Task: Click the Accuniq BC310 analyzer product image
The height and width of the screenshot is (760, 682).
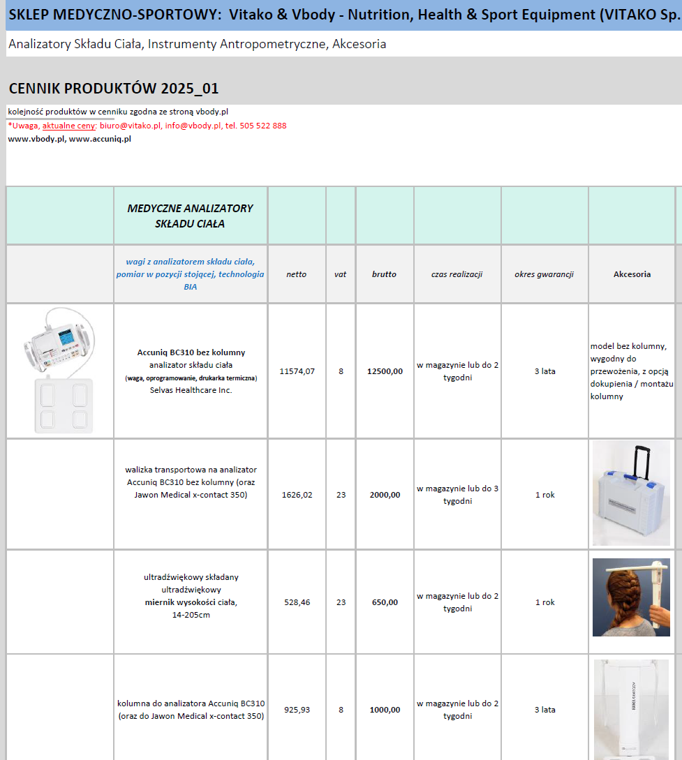Action: coord(59,371)
